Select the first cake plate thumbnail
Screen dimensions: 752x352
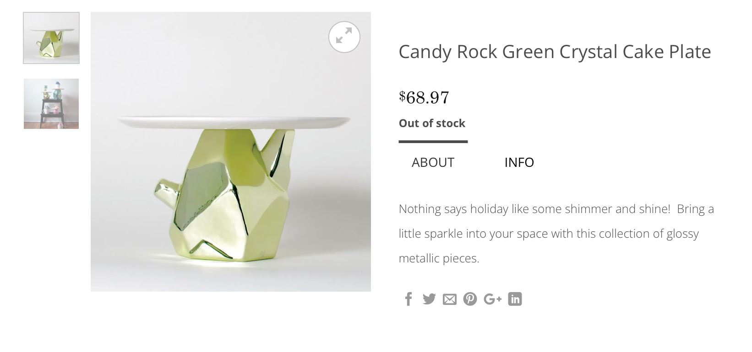point(51,38)
